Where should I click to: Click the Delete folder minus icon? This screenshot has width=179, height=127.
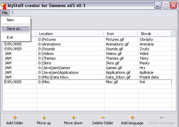(103, 118)
